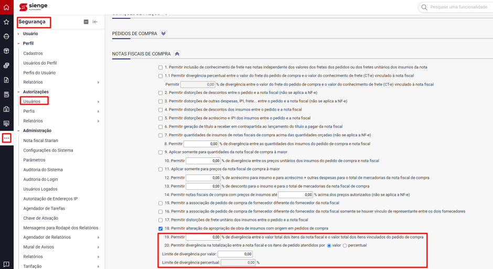Select the 'valor' radio button
Viewport: 493px width, 269px height.
329,245
